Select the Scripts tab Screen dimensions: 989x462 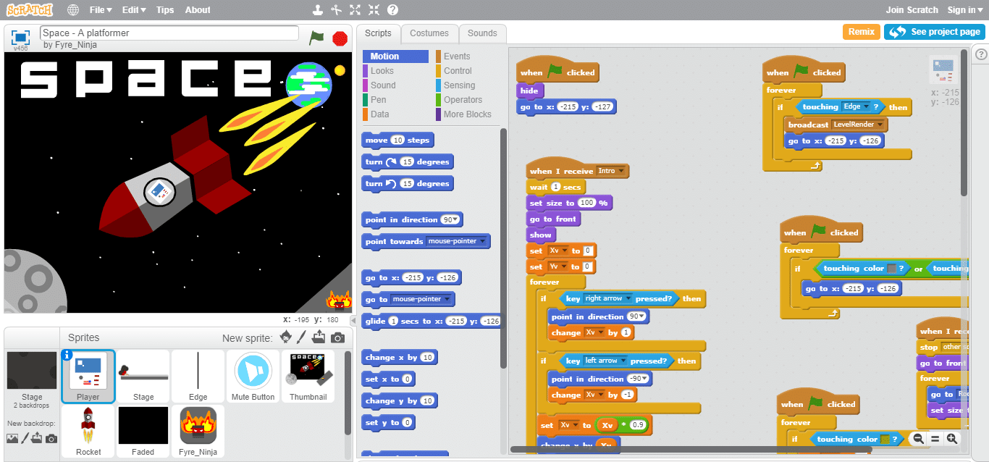click(x=378, y=33)
